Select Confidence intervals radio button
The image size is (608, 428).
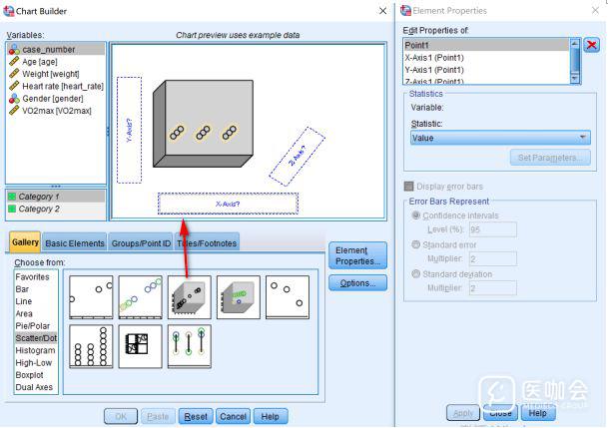coord(416,214)
